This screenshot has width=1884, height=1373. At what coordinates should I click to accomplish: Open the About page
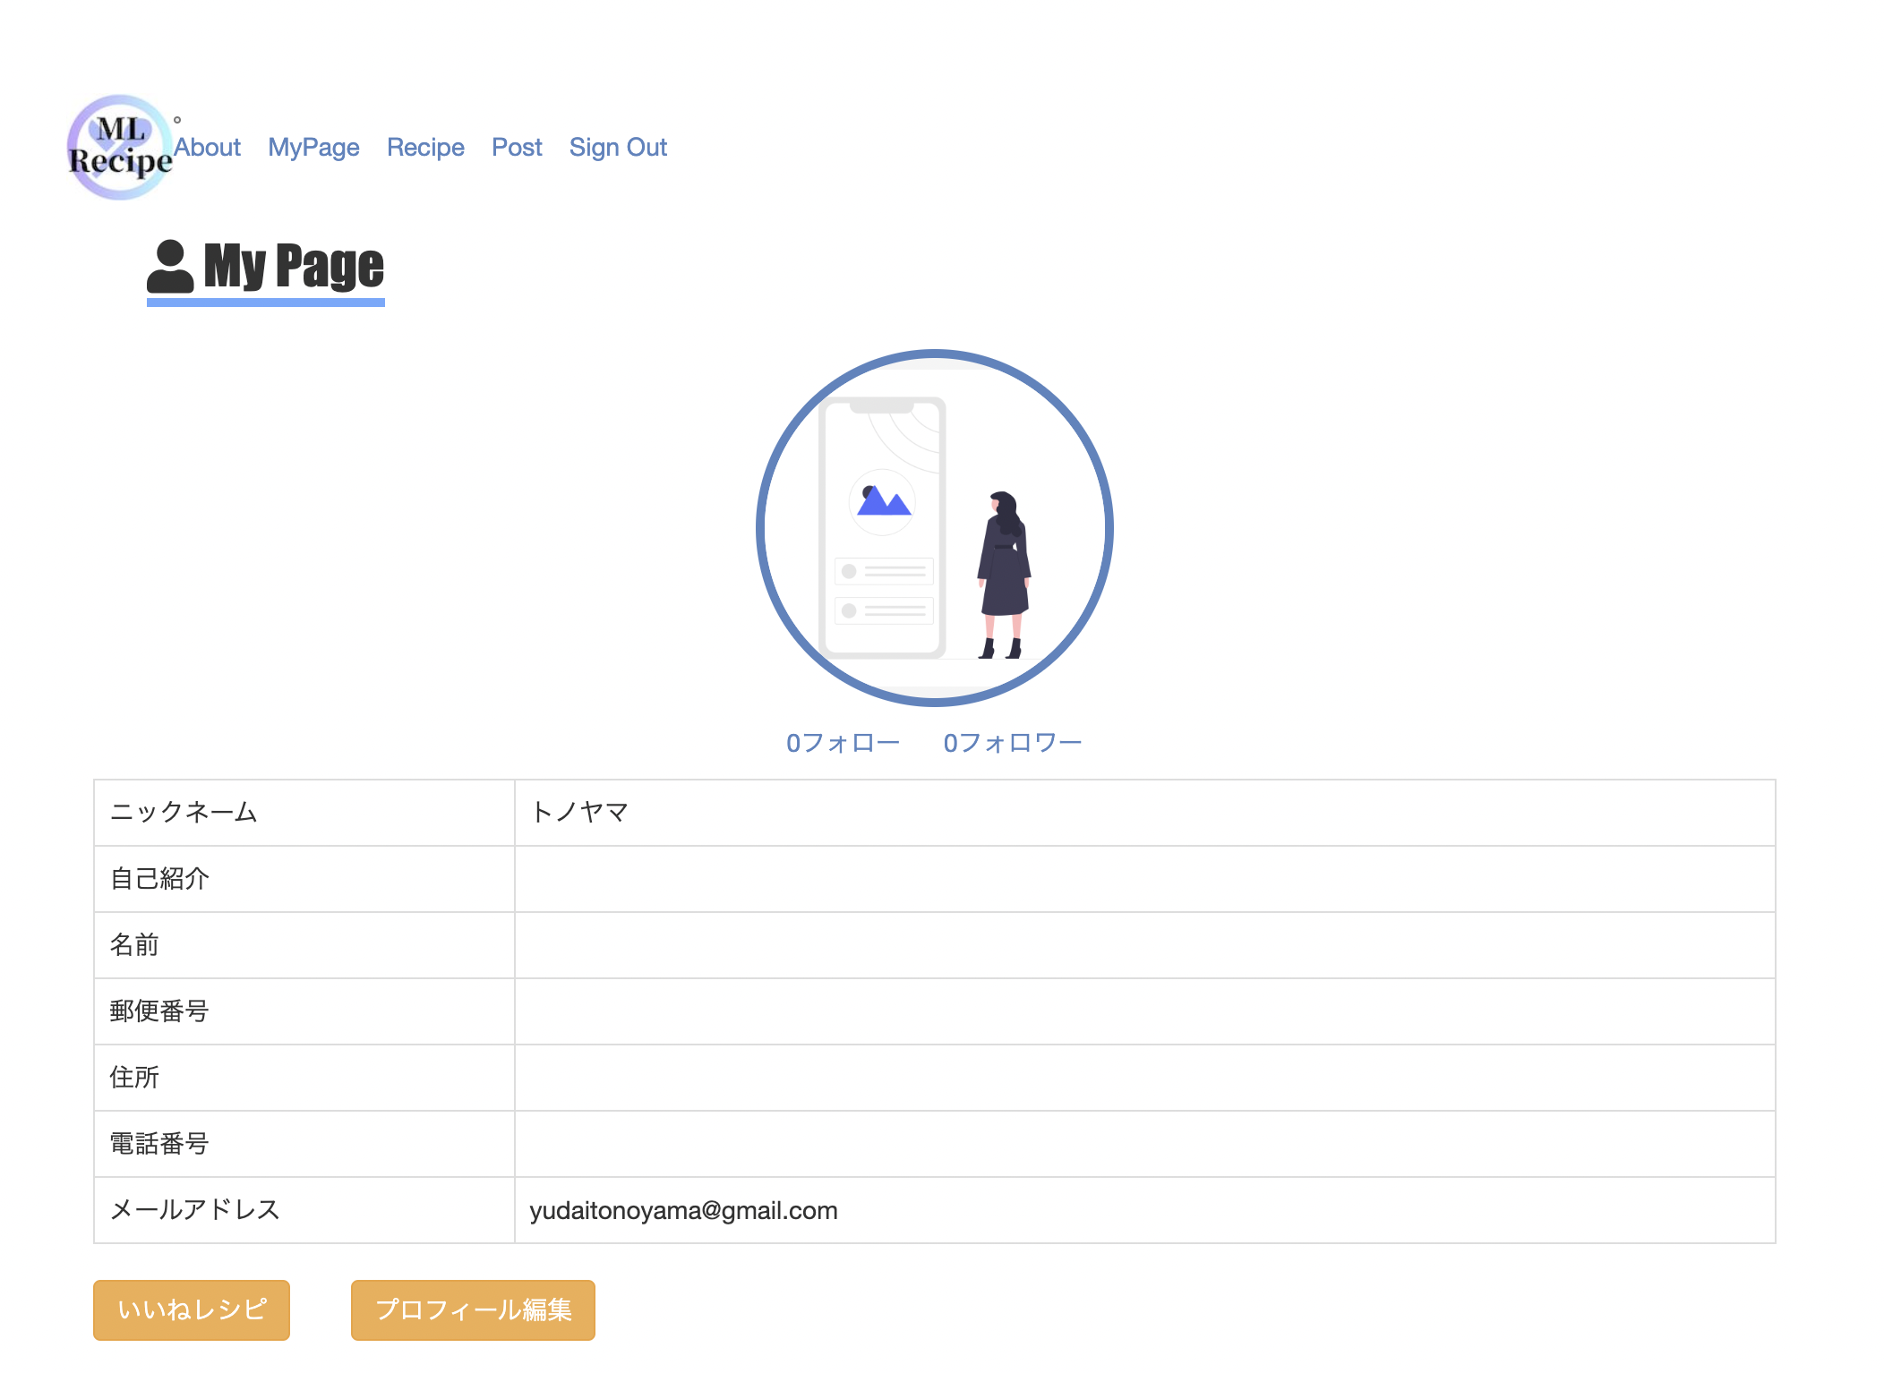(208, 147)
